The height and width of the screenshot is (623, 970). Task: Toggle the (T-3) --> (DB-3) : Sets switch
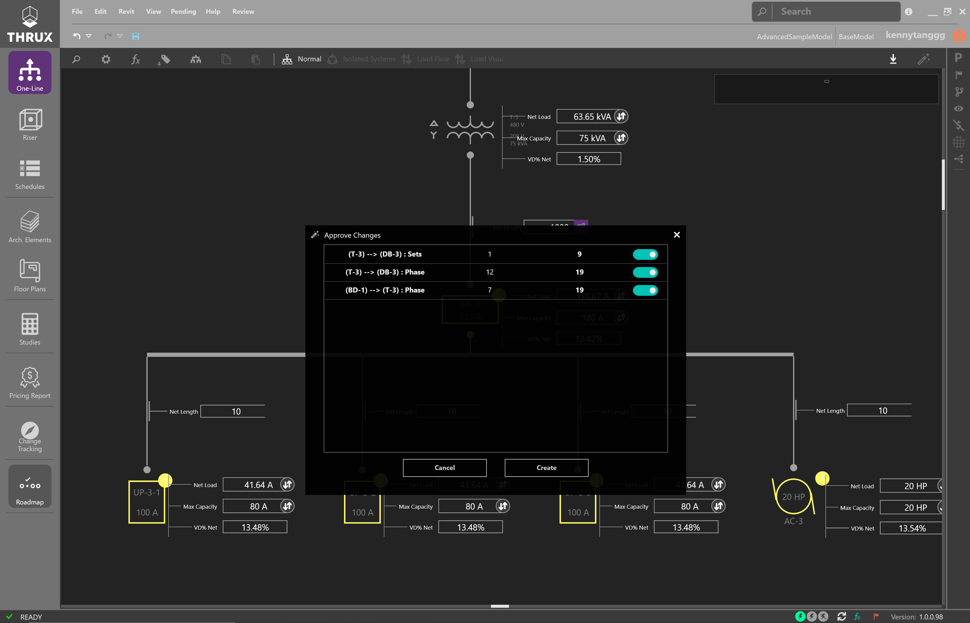point(645,254)
